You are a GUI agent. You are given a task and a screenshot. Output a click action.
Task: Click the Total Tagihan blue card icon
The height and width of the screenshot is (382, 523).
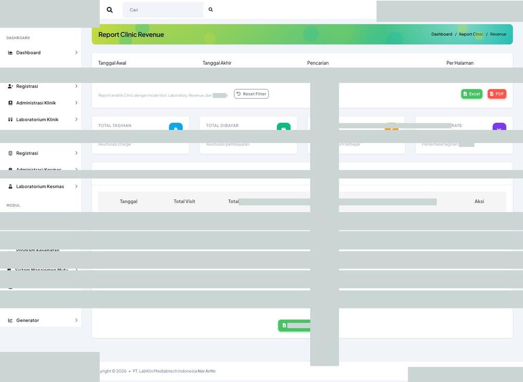pyautogui.click(x=176, y=126)
